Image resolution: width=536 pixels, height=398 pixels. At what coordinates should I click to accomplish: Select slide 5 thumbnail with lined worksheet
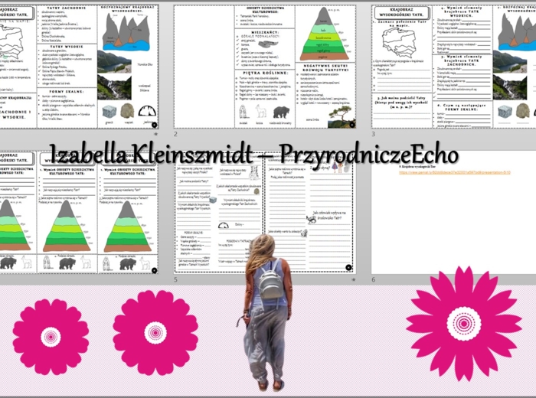click(265, 212)
